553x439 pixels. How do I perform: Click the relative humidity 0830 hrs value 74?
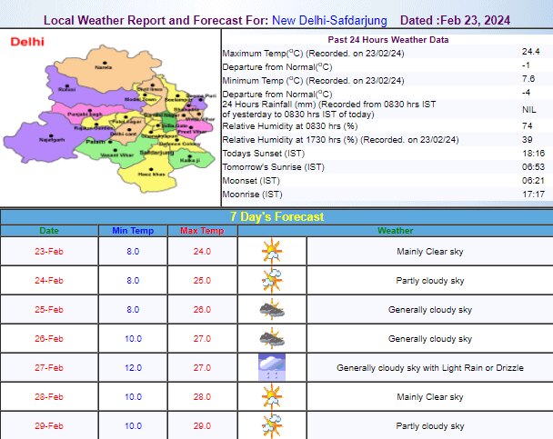(x=528, y=125)
